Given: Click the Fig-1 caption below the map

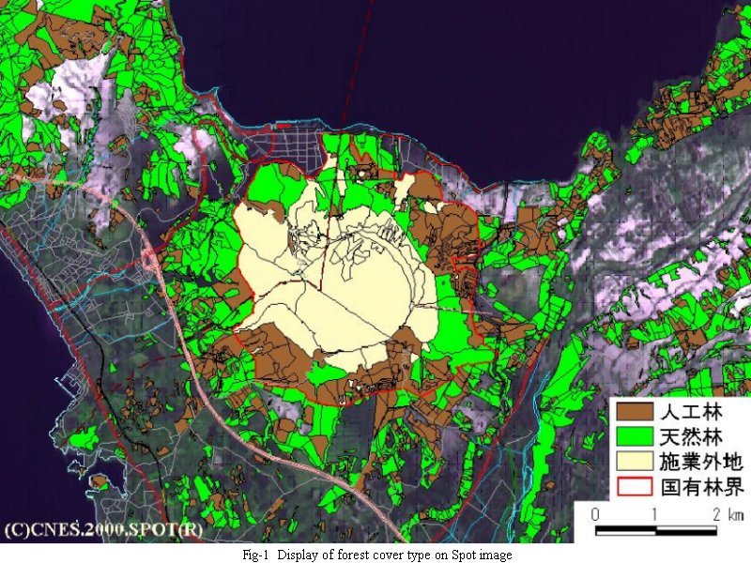Looking at the screenshot, I should point(375,554).
